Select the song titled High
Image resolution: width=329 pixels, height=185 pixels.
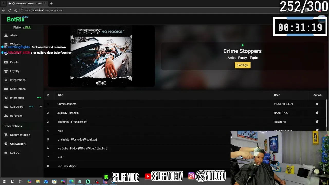[60, 131]
